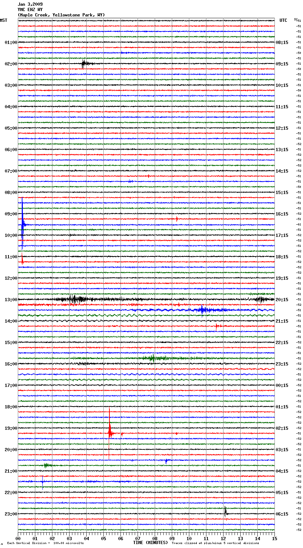Click the 20:15 UTC time label
This screenshot has height=548, width=303.
click(x=282, y=300)
